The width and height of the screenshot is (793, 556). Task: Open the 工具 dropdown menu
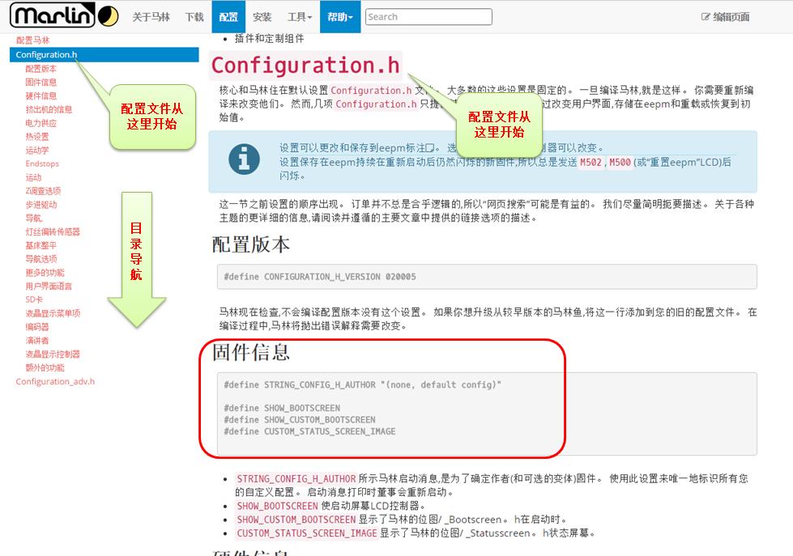[298, 16]
